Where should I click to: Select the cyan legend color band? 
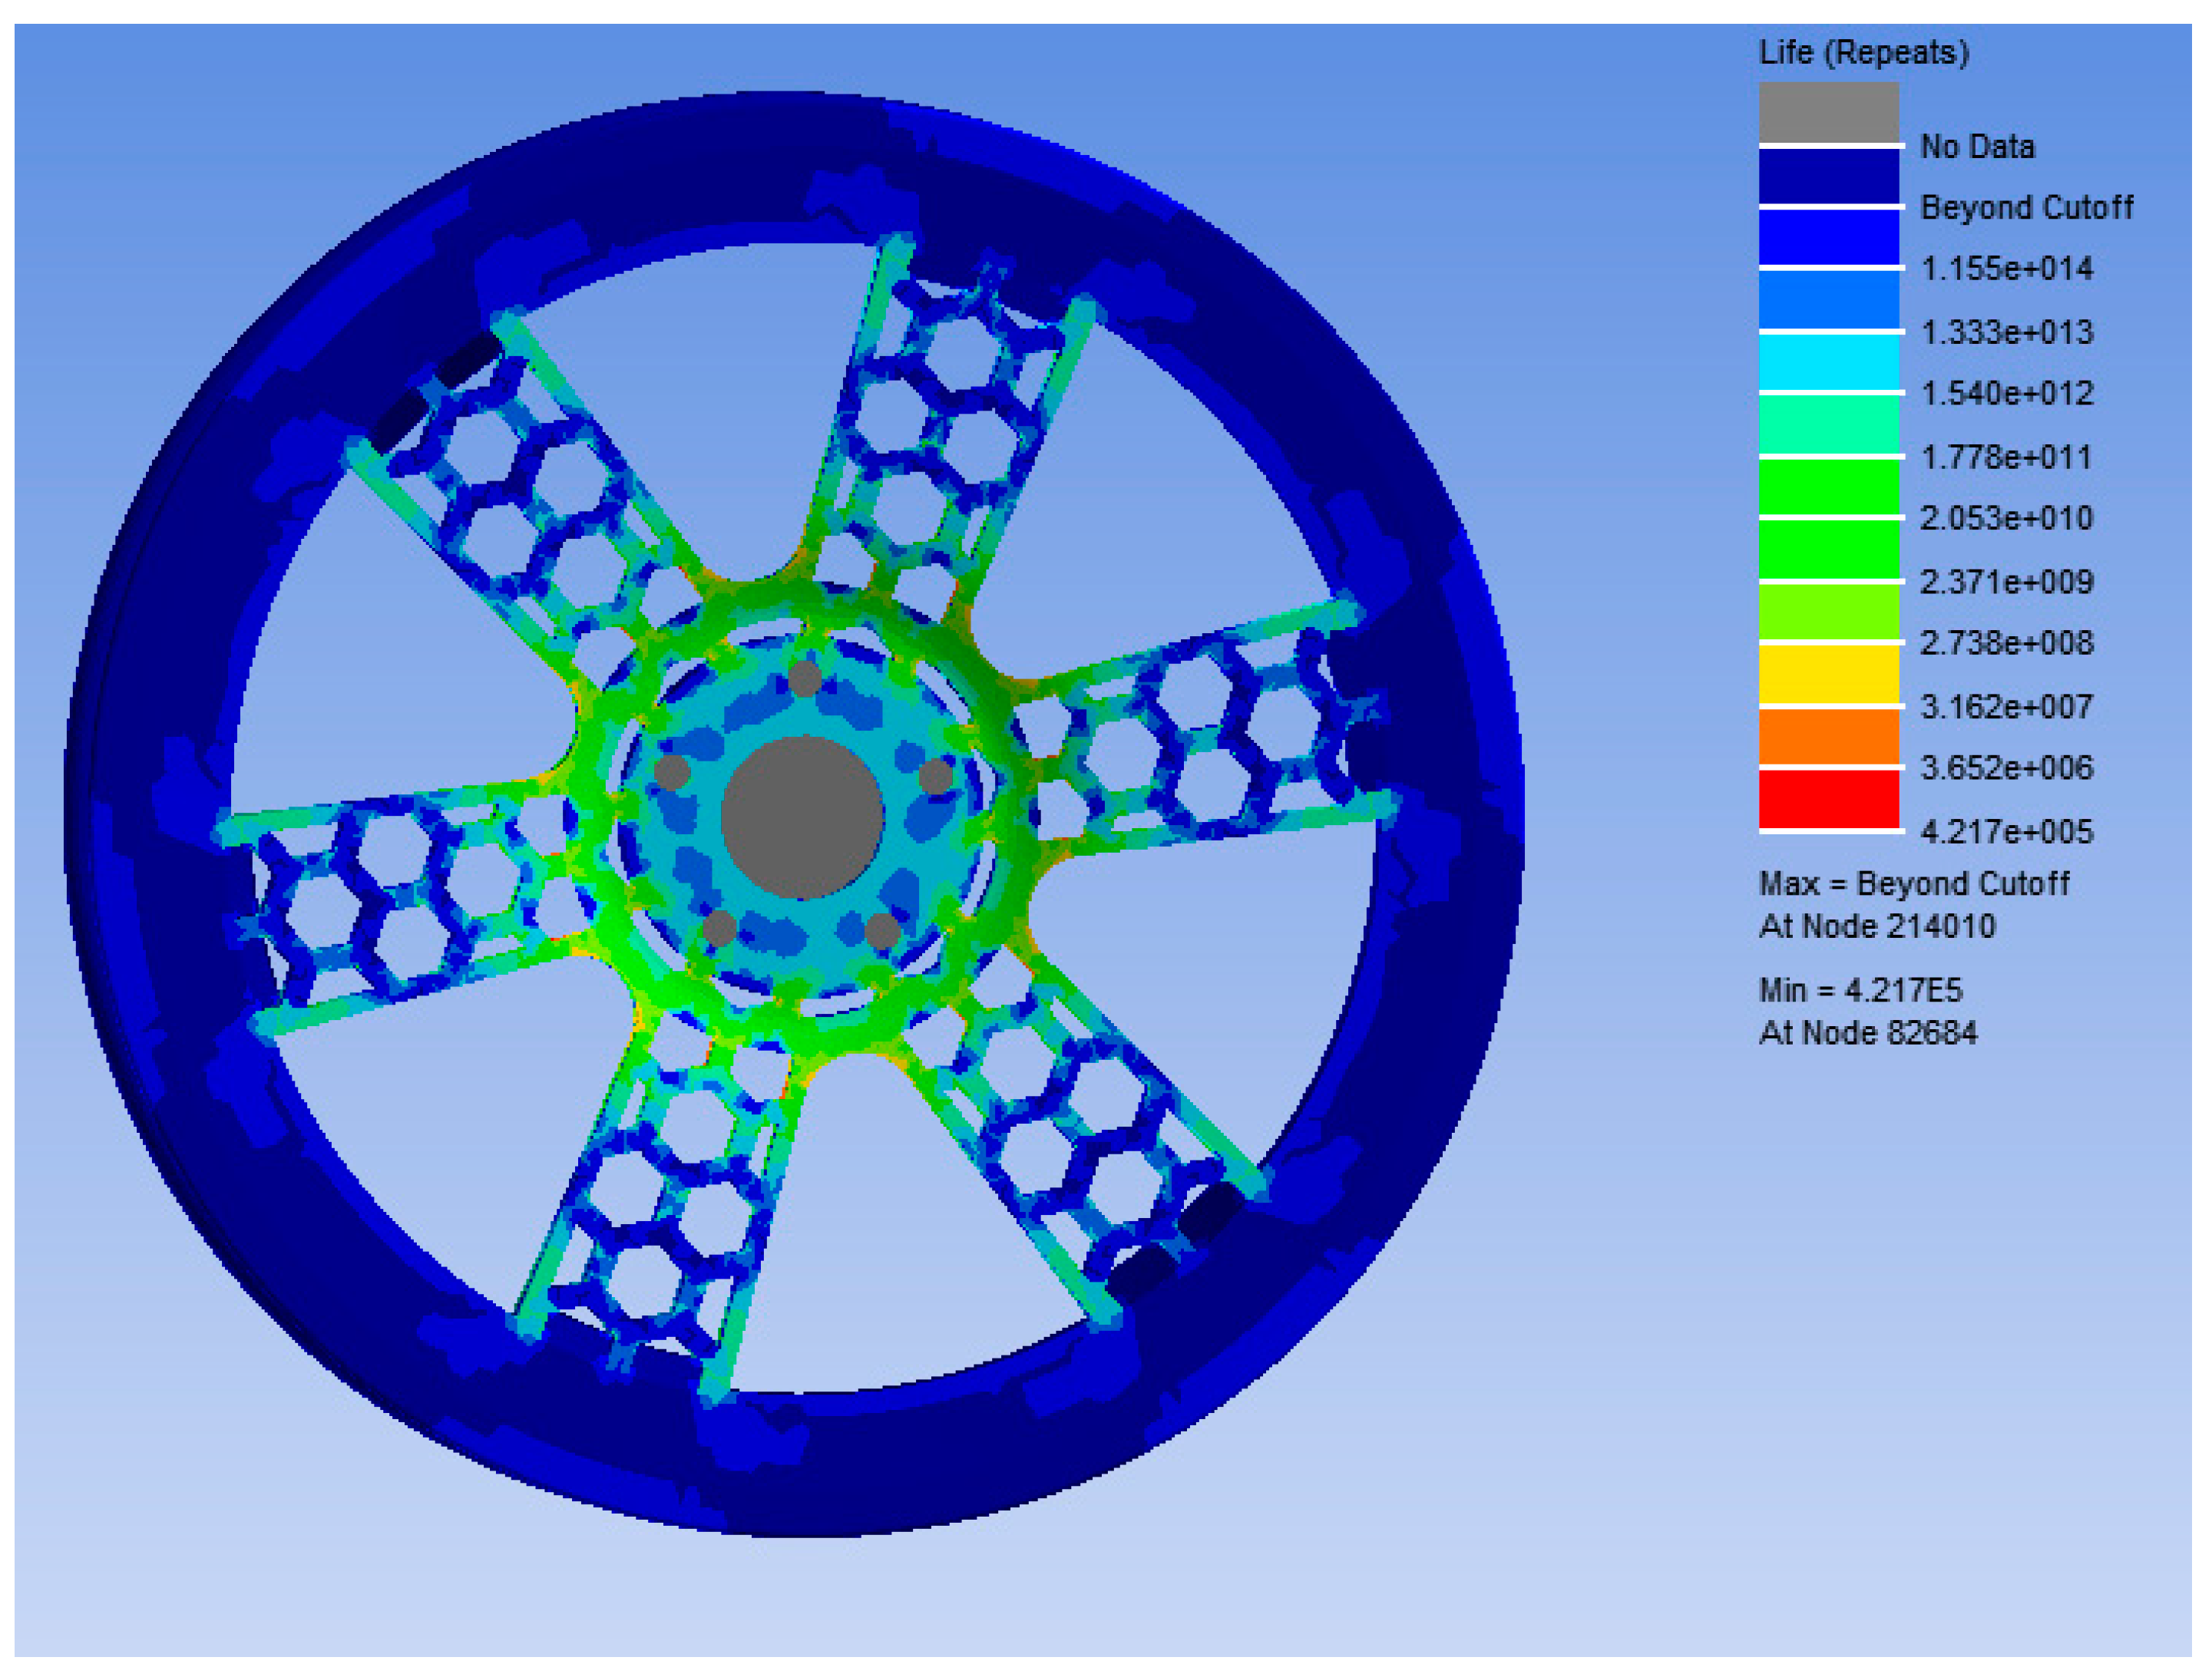coord(1828,361)
